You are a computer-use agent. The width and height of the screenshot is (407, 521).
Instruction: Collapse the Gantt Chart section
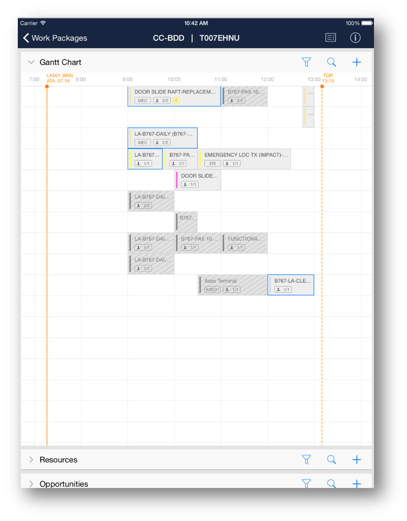(x=31, y=62)
